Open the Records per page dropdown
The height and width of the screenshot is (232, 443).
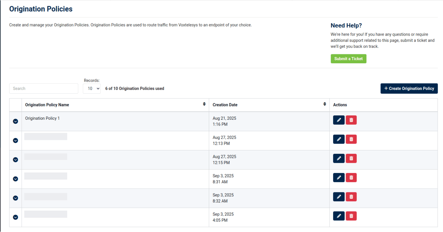(x=92, y=88)
